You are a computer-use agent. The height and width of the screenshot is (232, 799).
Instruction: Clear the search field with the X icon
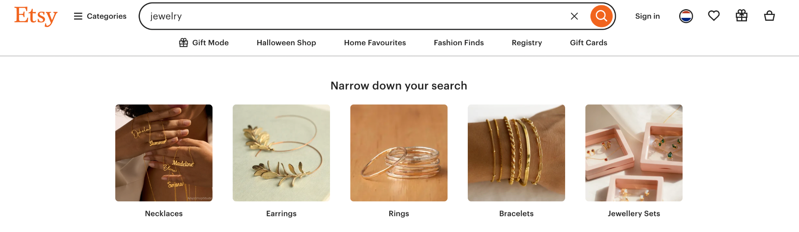click(x=574, y=16)
